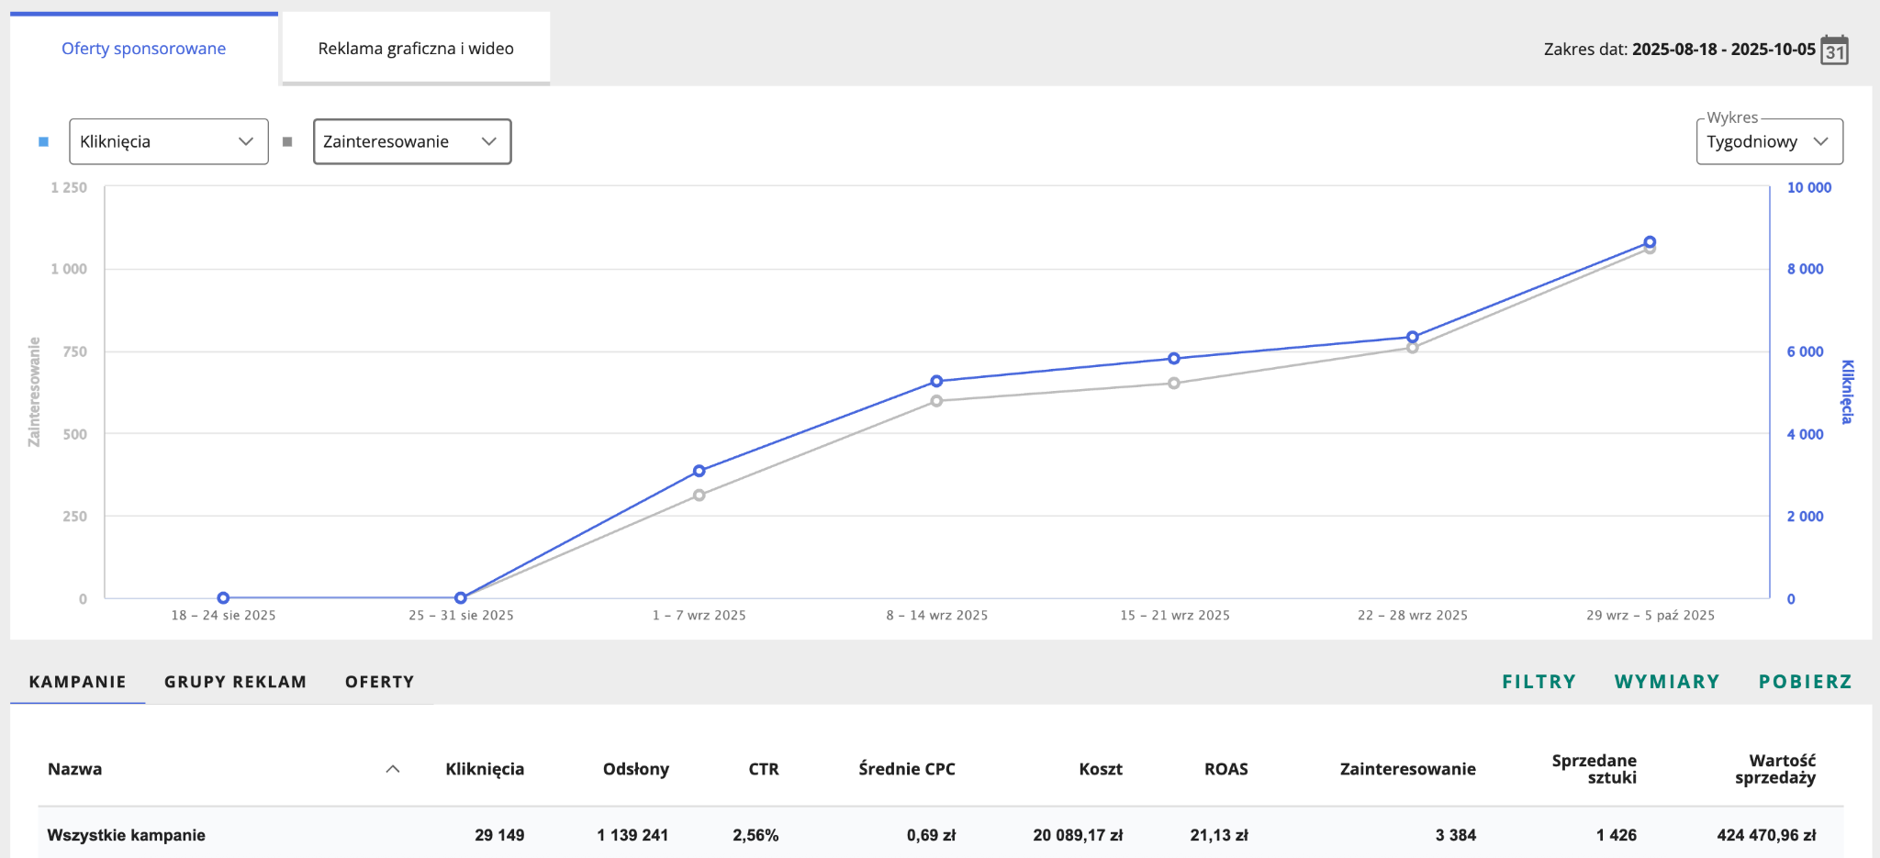Click blue data point for 29 wrz – 5 paź
1880x858 pixels.
(x=1650, y=242)
